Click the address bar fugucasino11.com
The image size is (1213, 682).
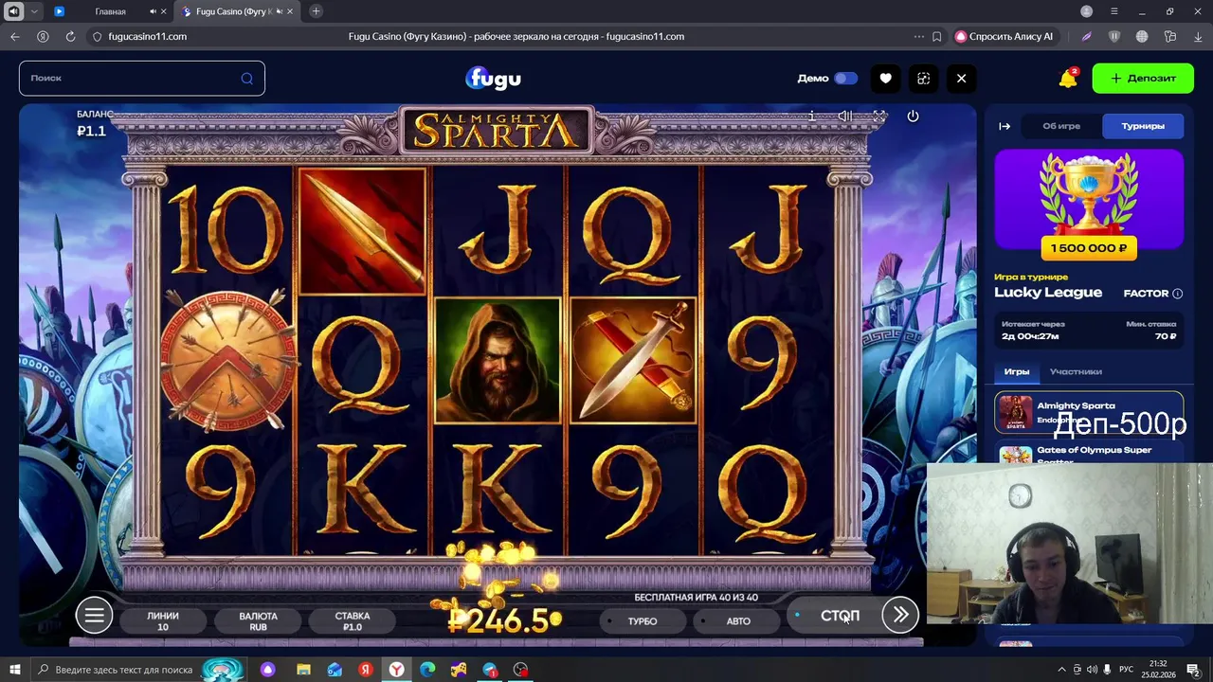(x=148, y=36)
